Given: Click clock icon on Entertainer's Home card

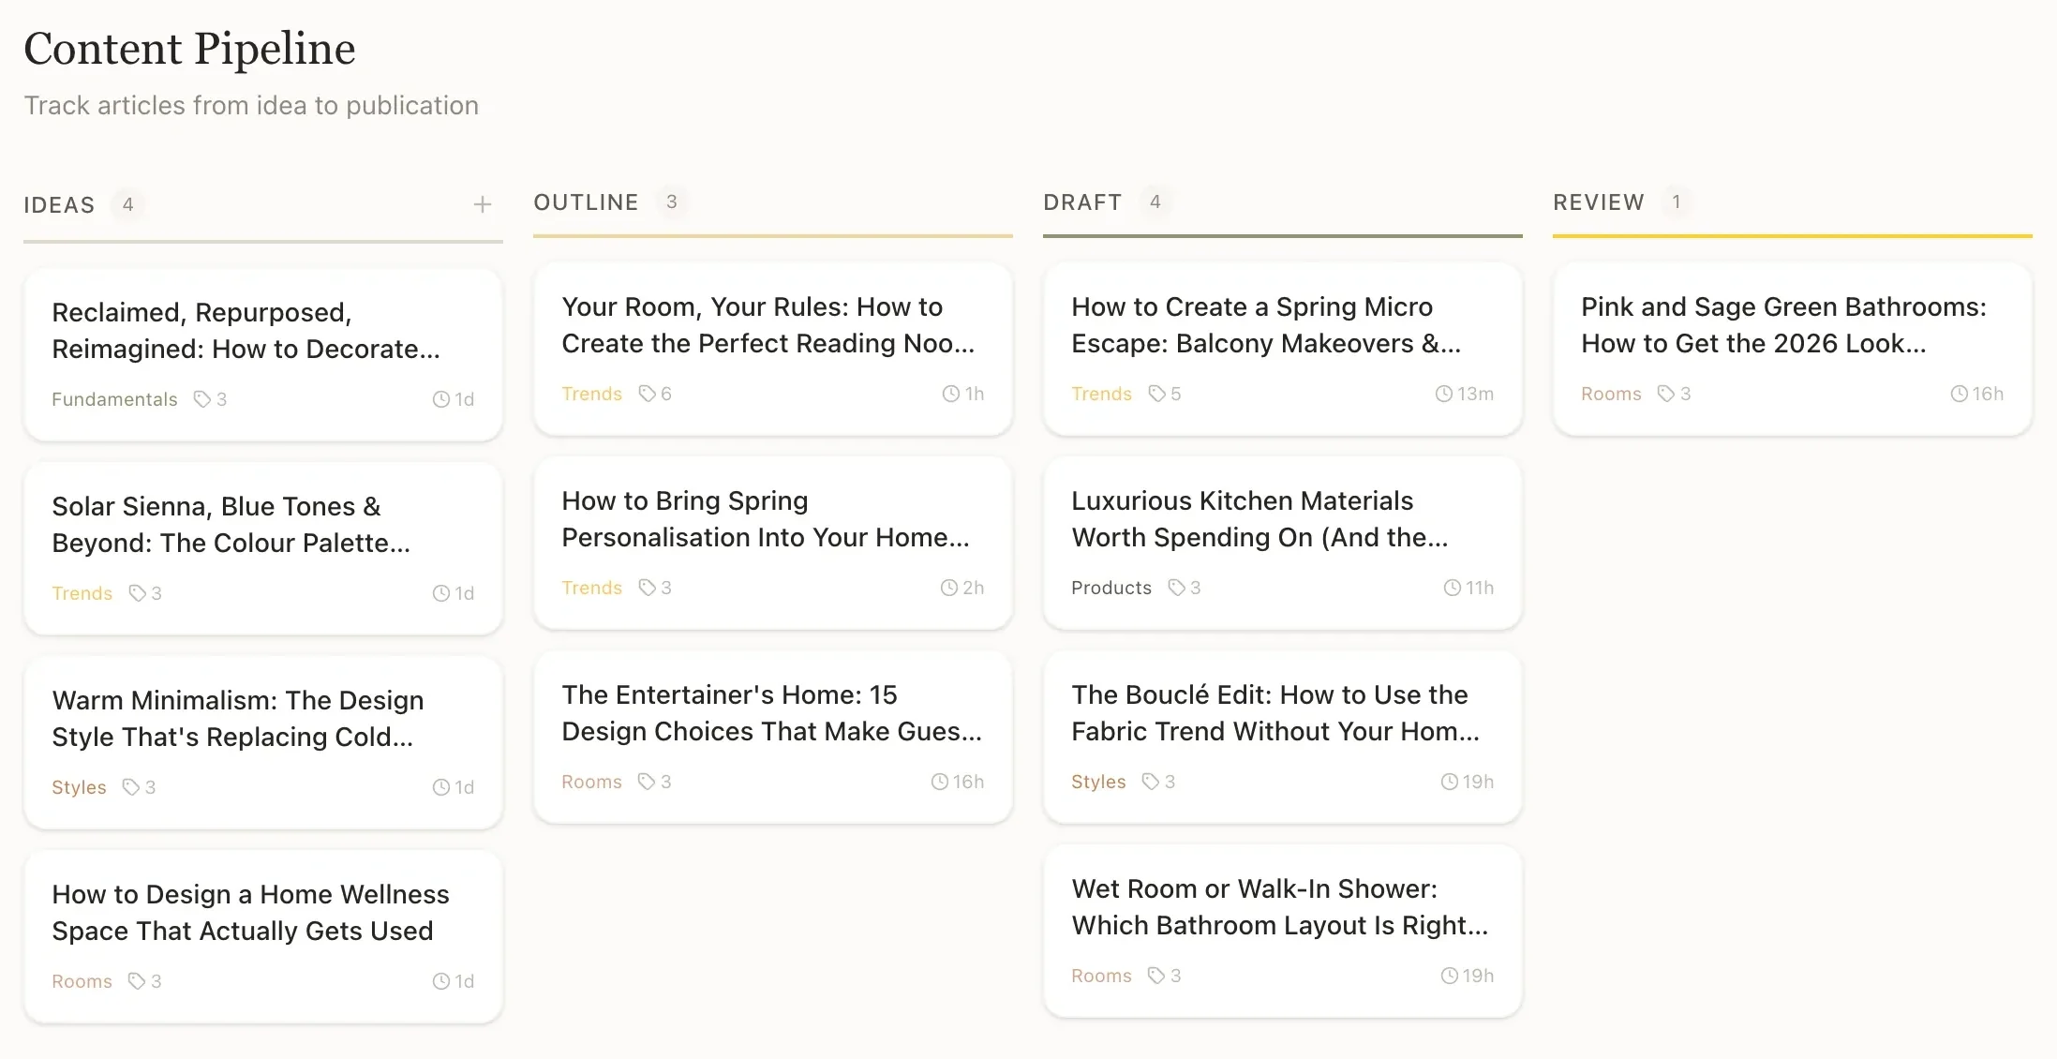Looking at the screenshot, I should click(x=940, y=782).
